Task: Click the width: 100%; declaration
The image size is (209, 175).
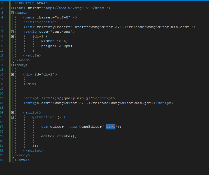Action: click(54, 41)
